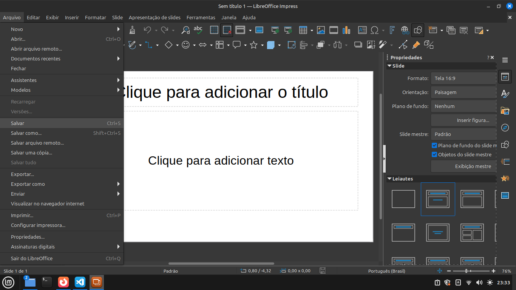516x290 pixels.
Task: Select the blank slide layout thumbnail
Action: pos(403,199)
